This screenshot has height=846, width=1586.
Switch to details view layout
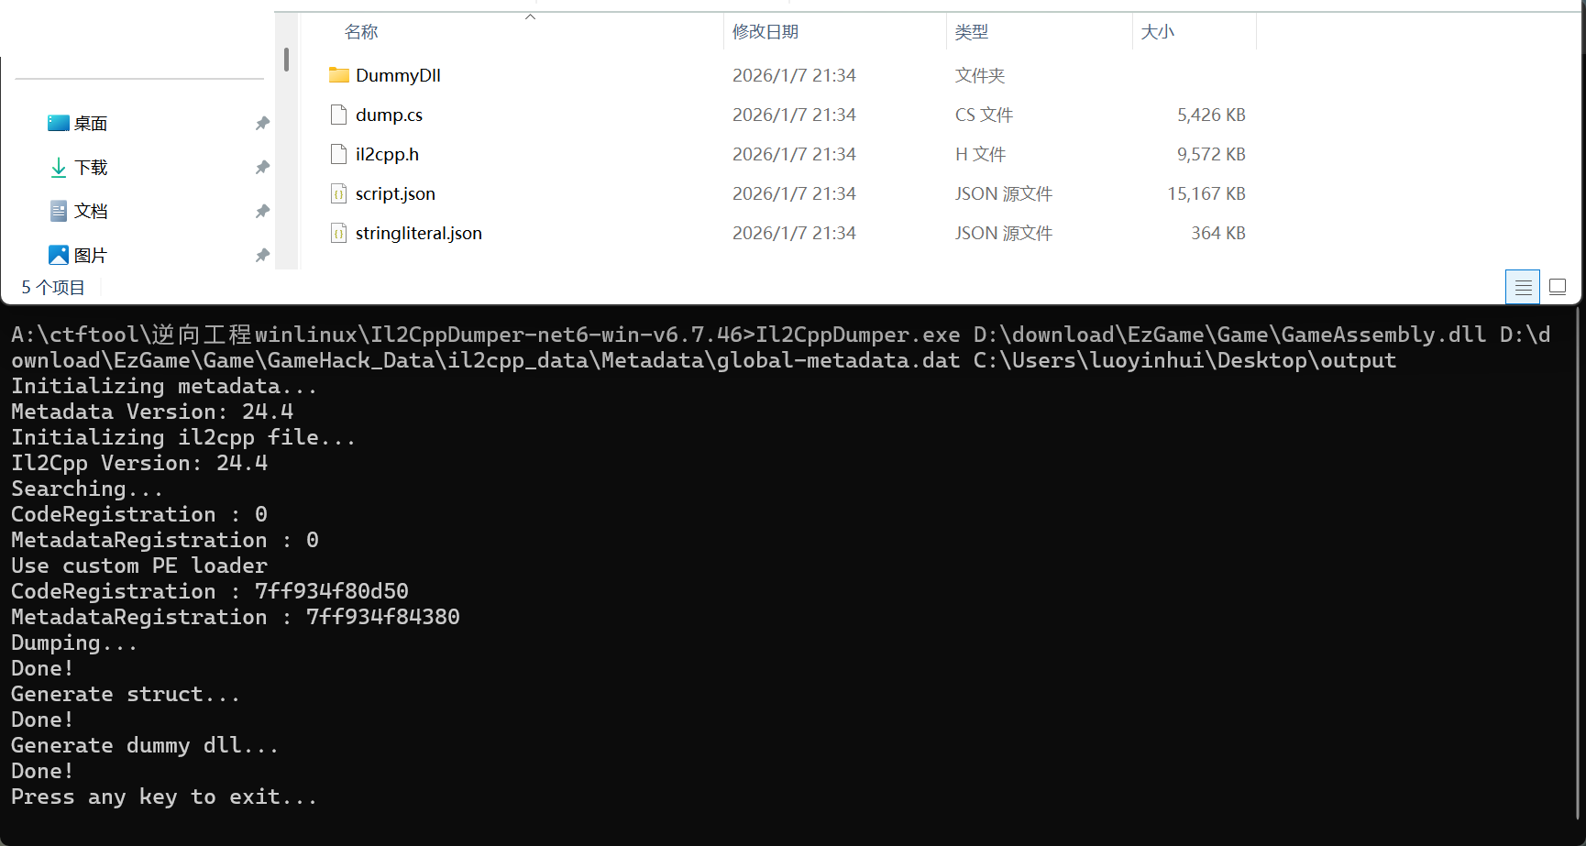tap(1522, 287)
